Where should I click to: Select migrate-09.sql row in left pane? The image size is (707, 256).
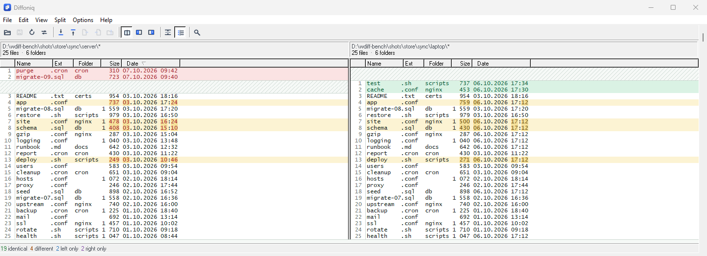[174, 77]
